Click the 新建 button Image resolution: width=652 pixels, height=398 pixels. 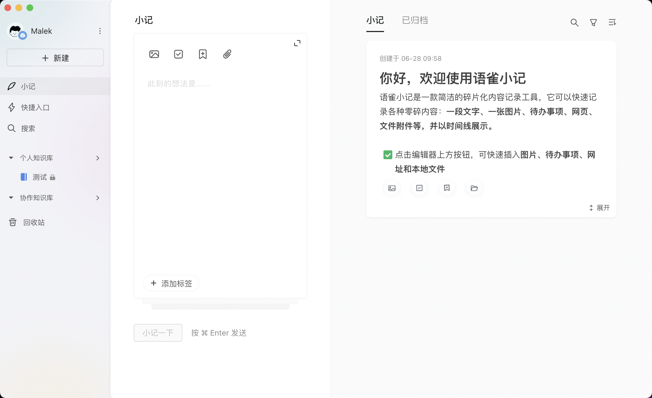55,57
